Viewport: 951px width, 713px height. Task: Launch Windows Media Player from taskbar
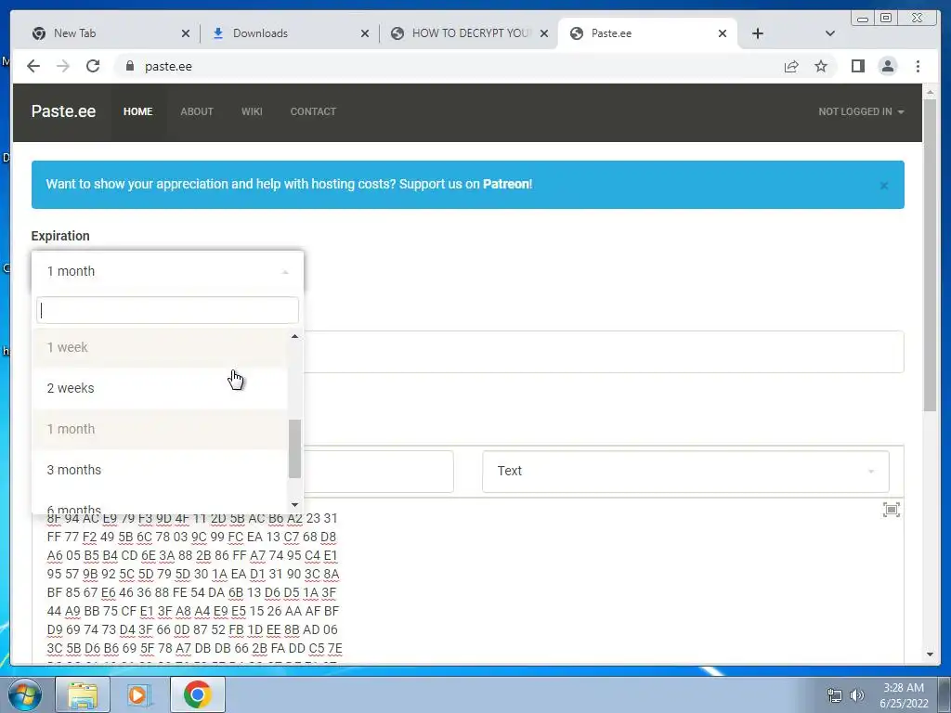tap(138, 694)
